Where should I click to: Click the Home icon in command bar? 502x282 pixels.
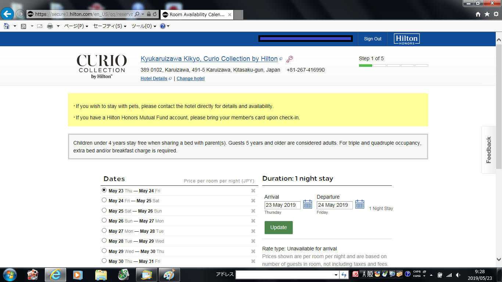pos(7,26)
